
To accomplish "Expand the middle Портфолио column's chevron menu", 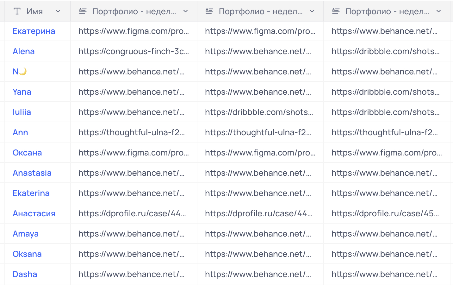I will click(x=312, y=11).
